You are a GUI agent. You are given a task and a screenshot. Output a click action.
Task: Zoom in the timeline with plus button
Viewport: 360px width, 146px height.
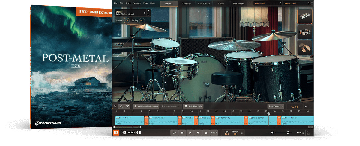click(312, 127)
